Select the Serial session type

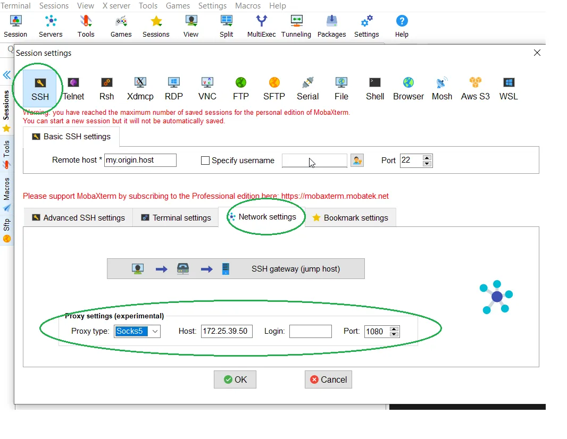[x=308, y=89]
